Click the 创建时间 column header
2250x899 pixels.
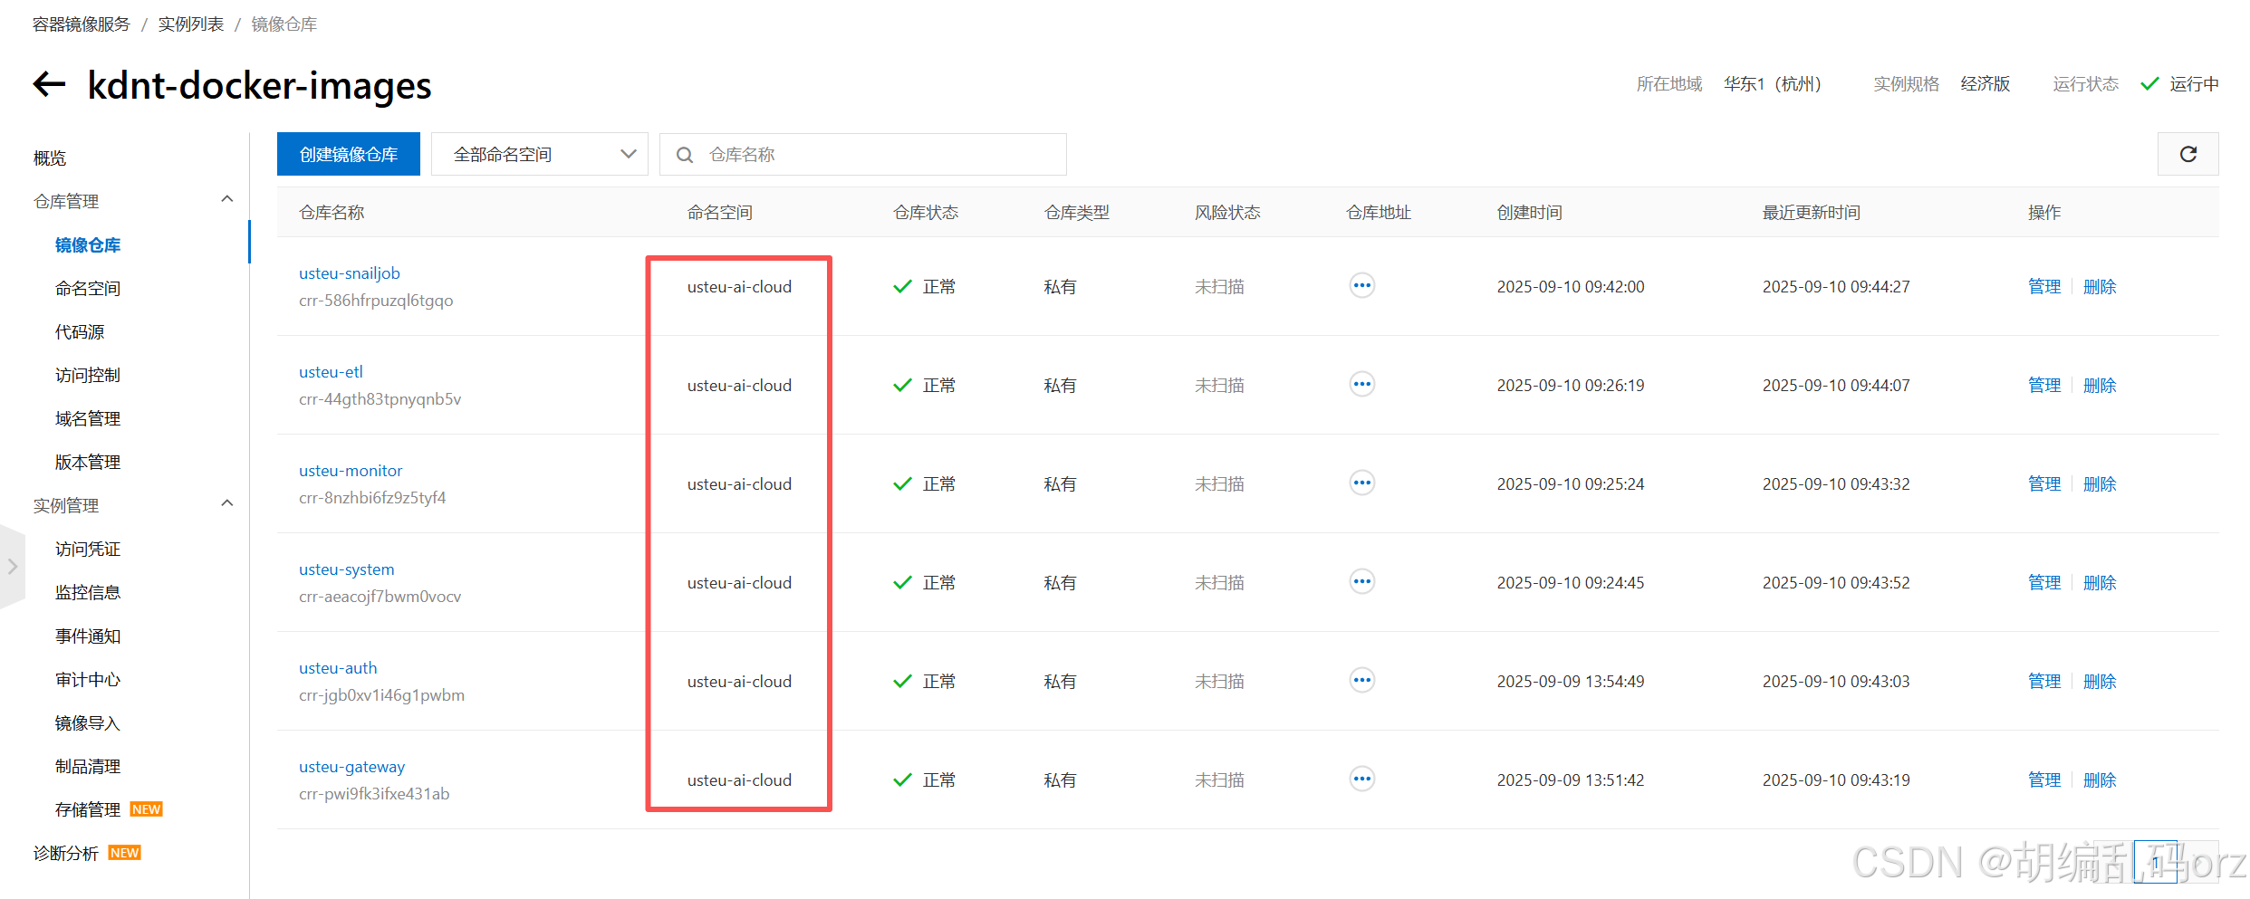[x=1529, y=212]
